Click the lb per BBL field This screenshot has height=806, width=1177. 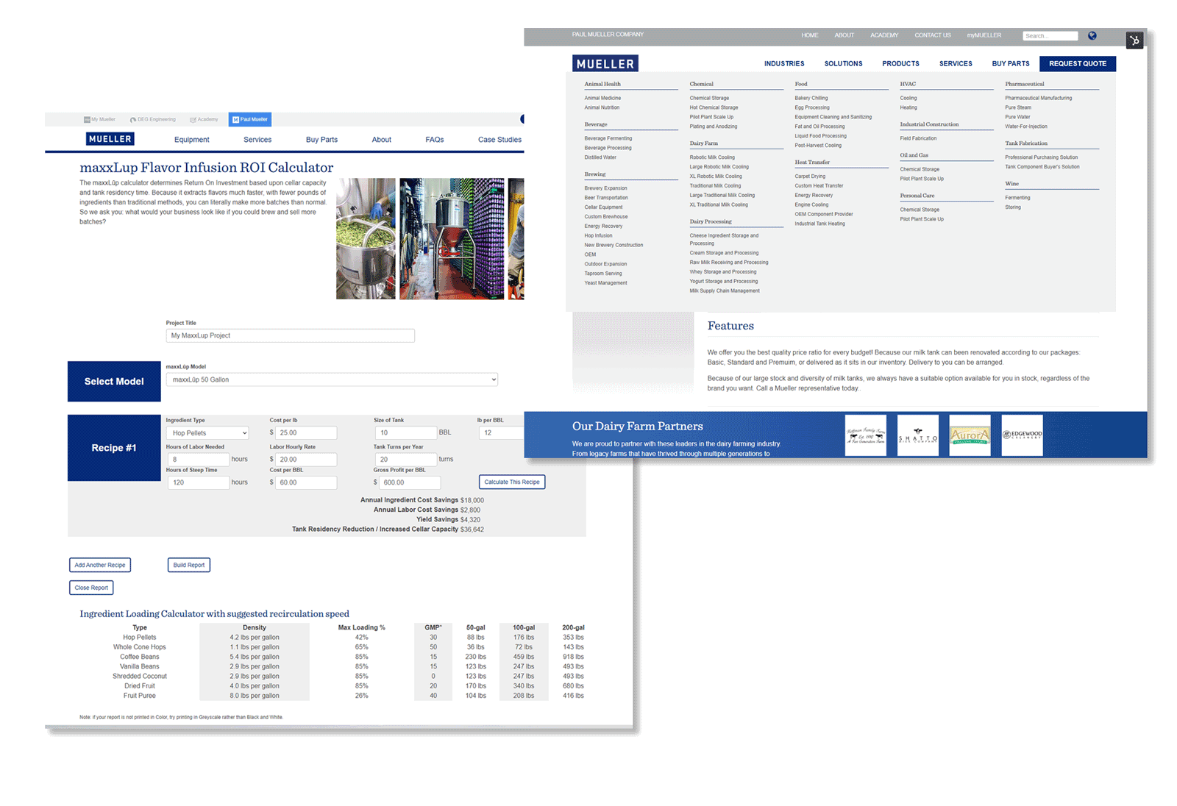501,433
